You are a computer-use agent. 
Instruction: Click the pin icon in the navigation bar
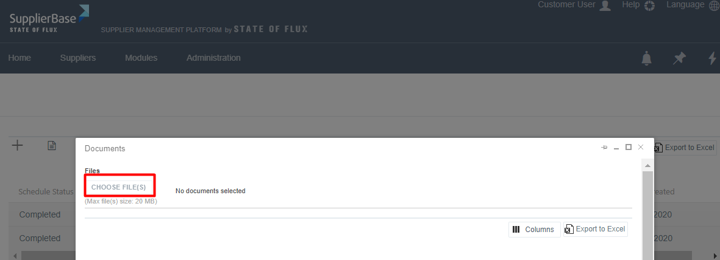679,58
